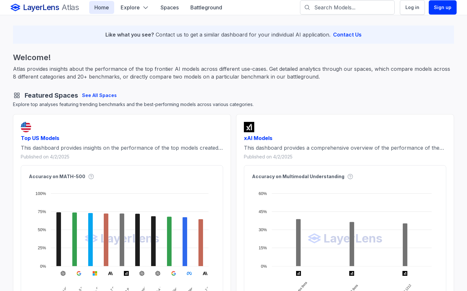Click the xAI logo on xAI Models card
The image size is (467, 291).
coord(249,127)
